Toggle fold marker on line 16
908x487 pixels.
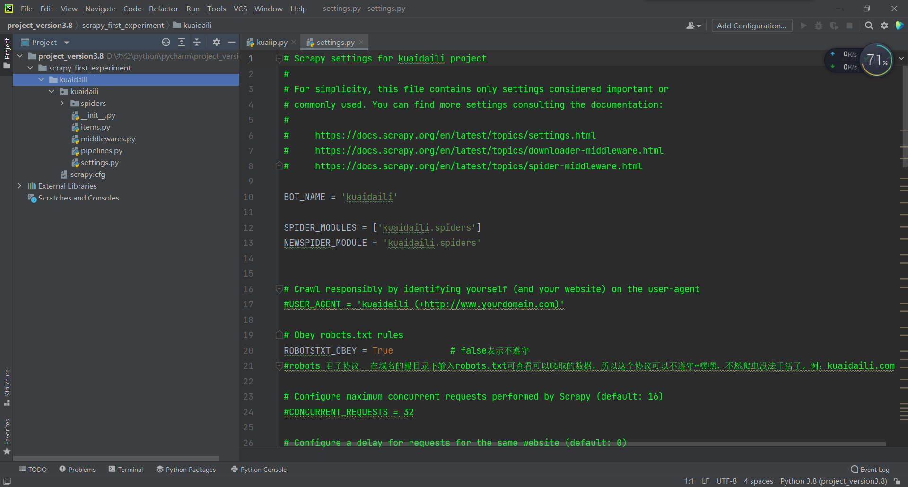(x=279, y=289)
